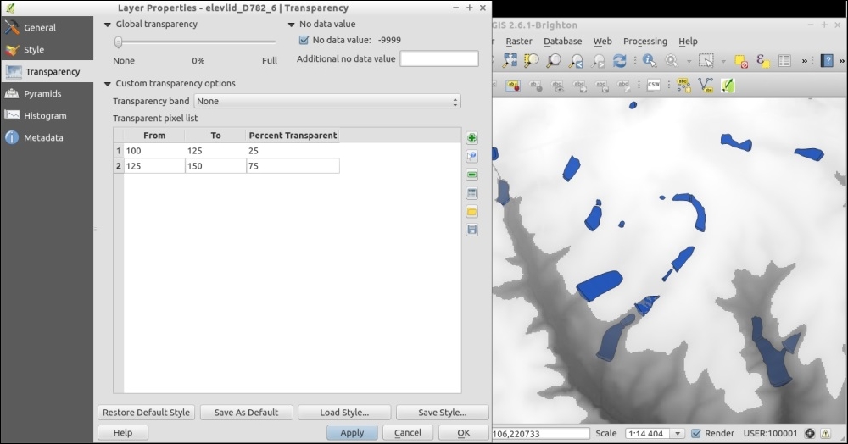Click the Cancel button

pyautogui.click(x=408, y=433)
